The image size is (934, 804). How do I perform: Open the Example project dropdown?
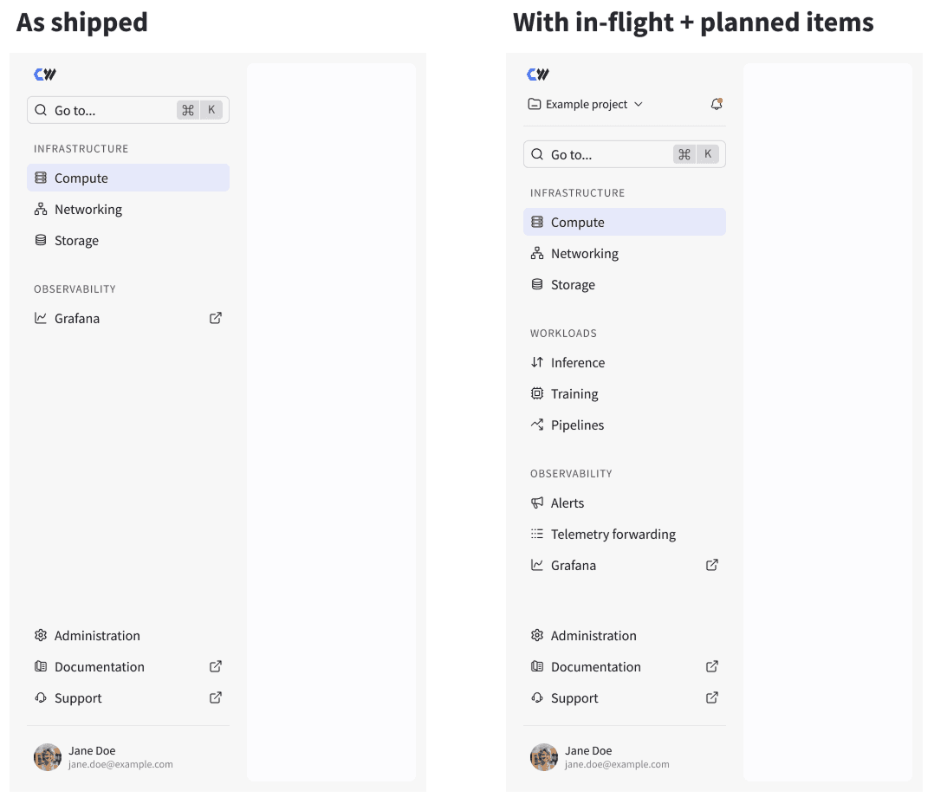[585, 104]
